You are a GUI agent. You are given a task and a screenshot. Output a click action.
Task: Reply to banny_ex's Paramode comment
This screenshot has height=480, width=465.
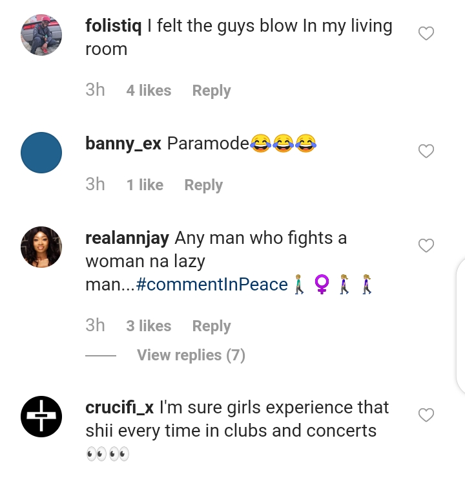[203, 185]
